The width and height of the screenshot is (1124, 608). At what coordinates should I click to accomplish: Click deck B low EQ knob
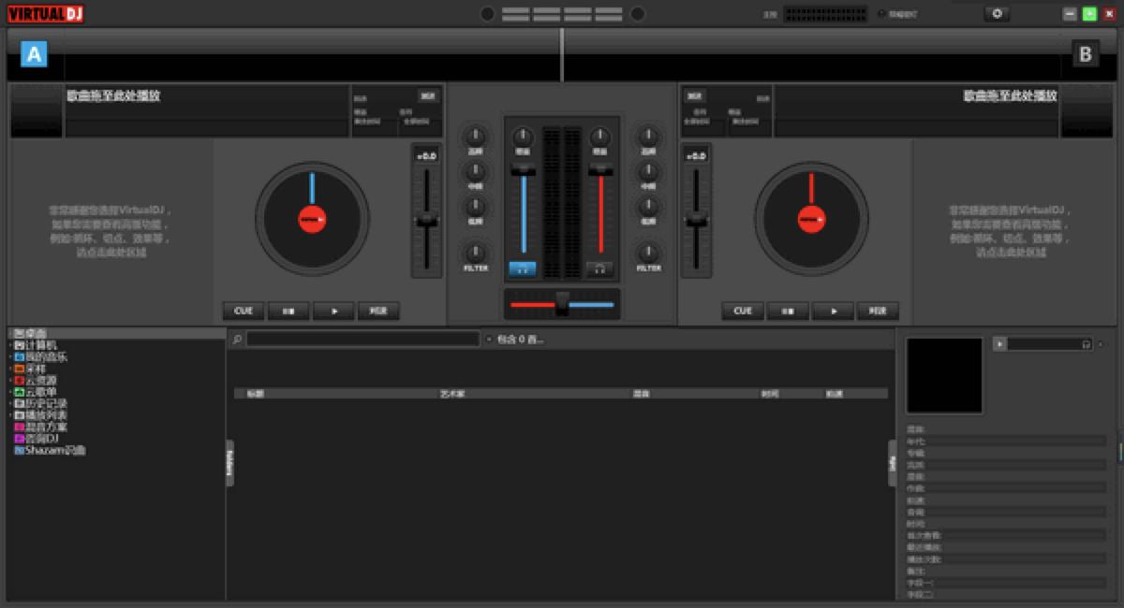(648, 207)
